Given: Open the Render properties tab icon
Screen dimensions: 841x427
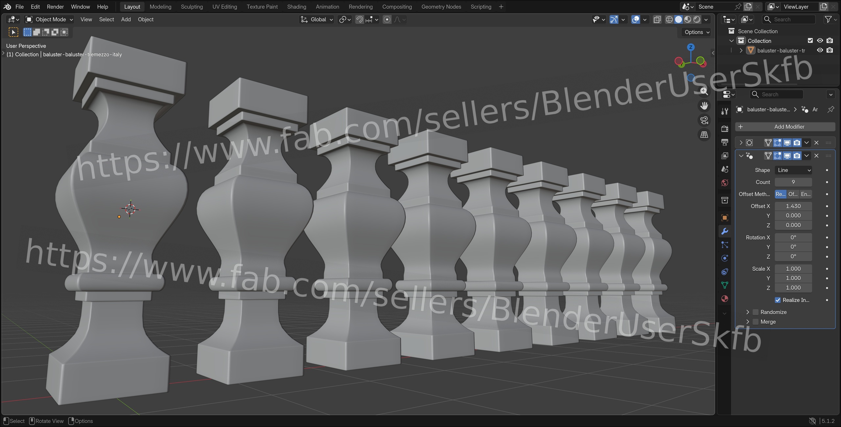Looking at the screenshot, I should (724, 128).
